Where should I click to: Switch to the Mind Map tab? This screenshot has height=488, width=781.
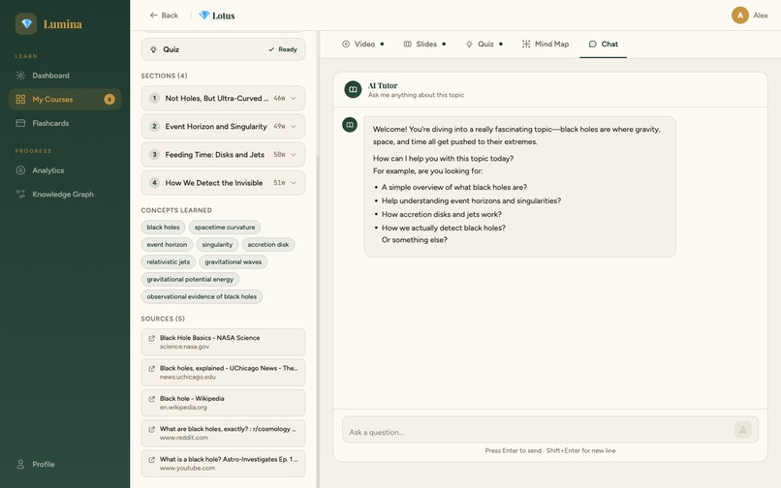546,44
